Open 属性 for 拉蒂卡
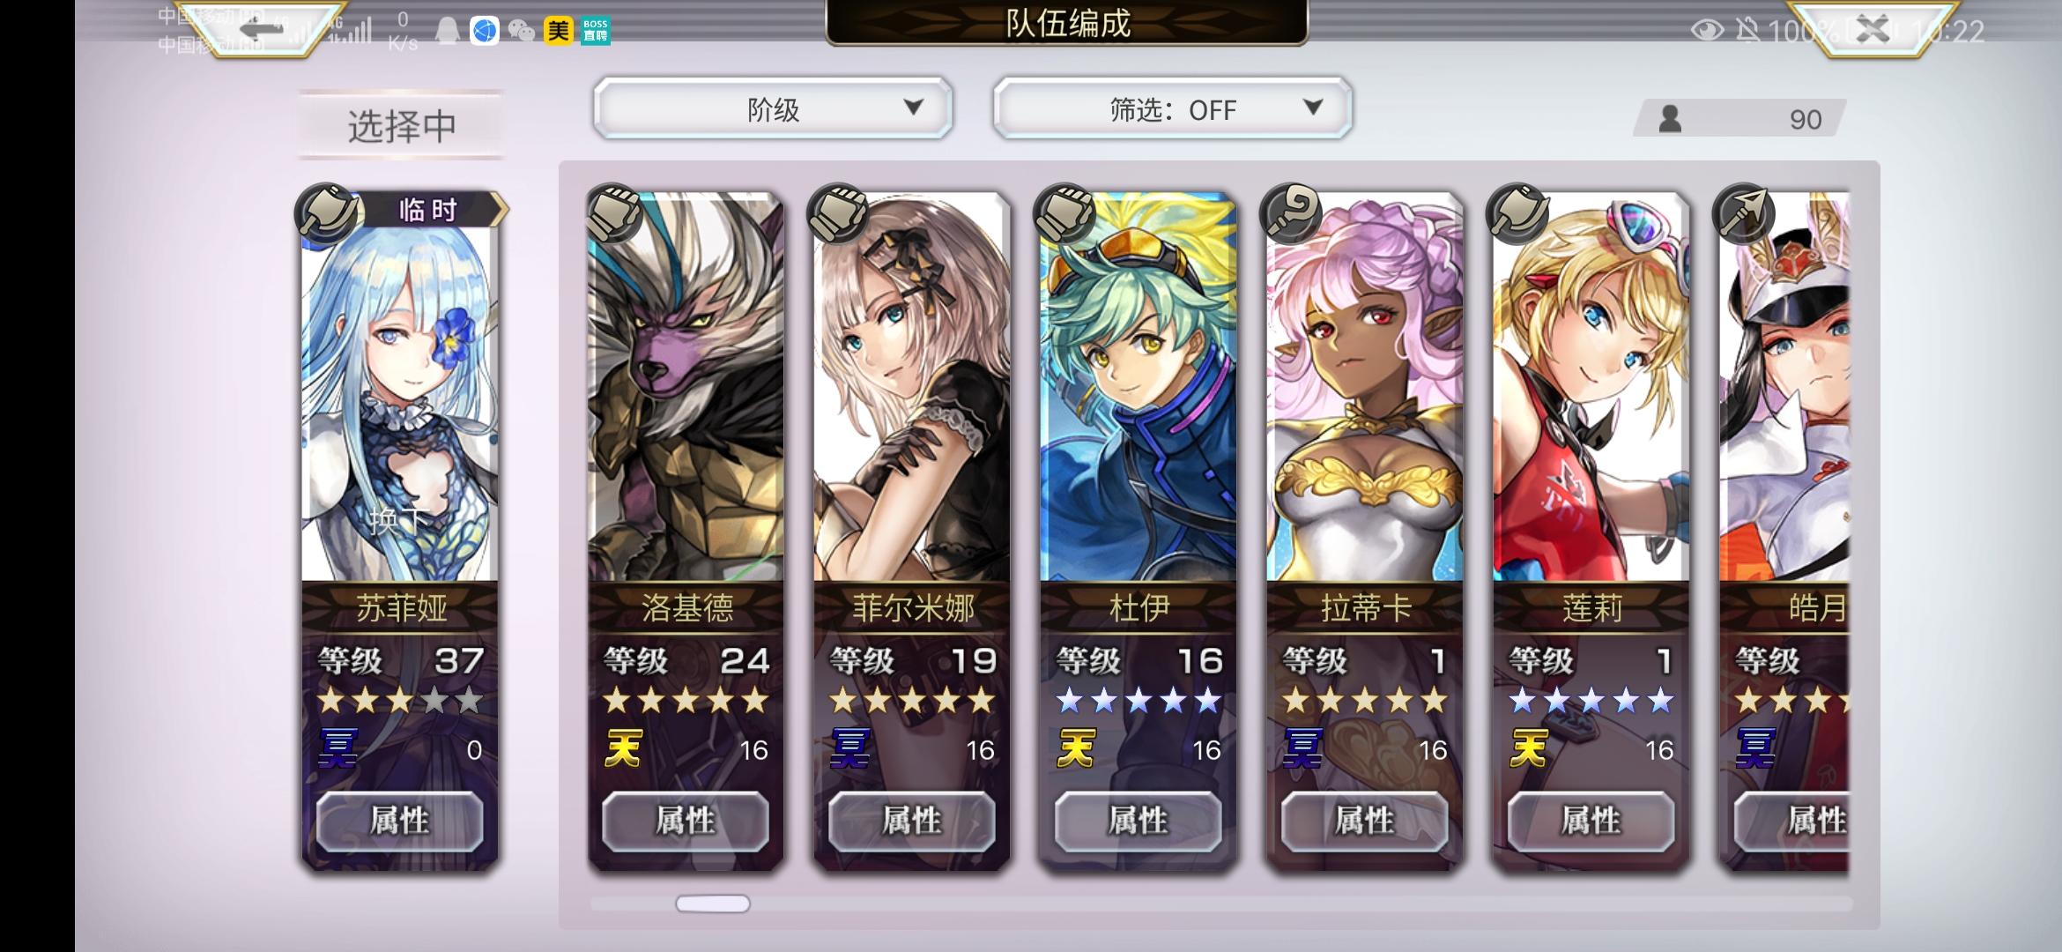The width and height of the screenshot is (2062, 952). tap(1364, 822)
